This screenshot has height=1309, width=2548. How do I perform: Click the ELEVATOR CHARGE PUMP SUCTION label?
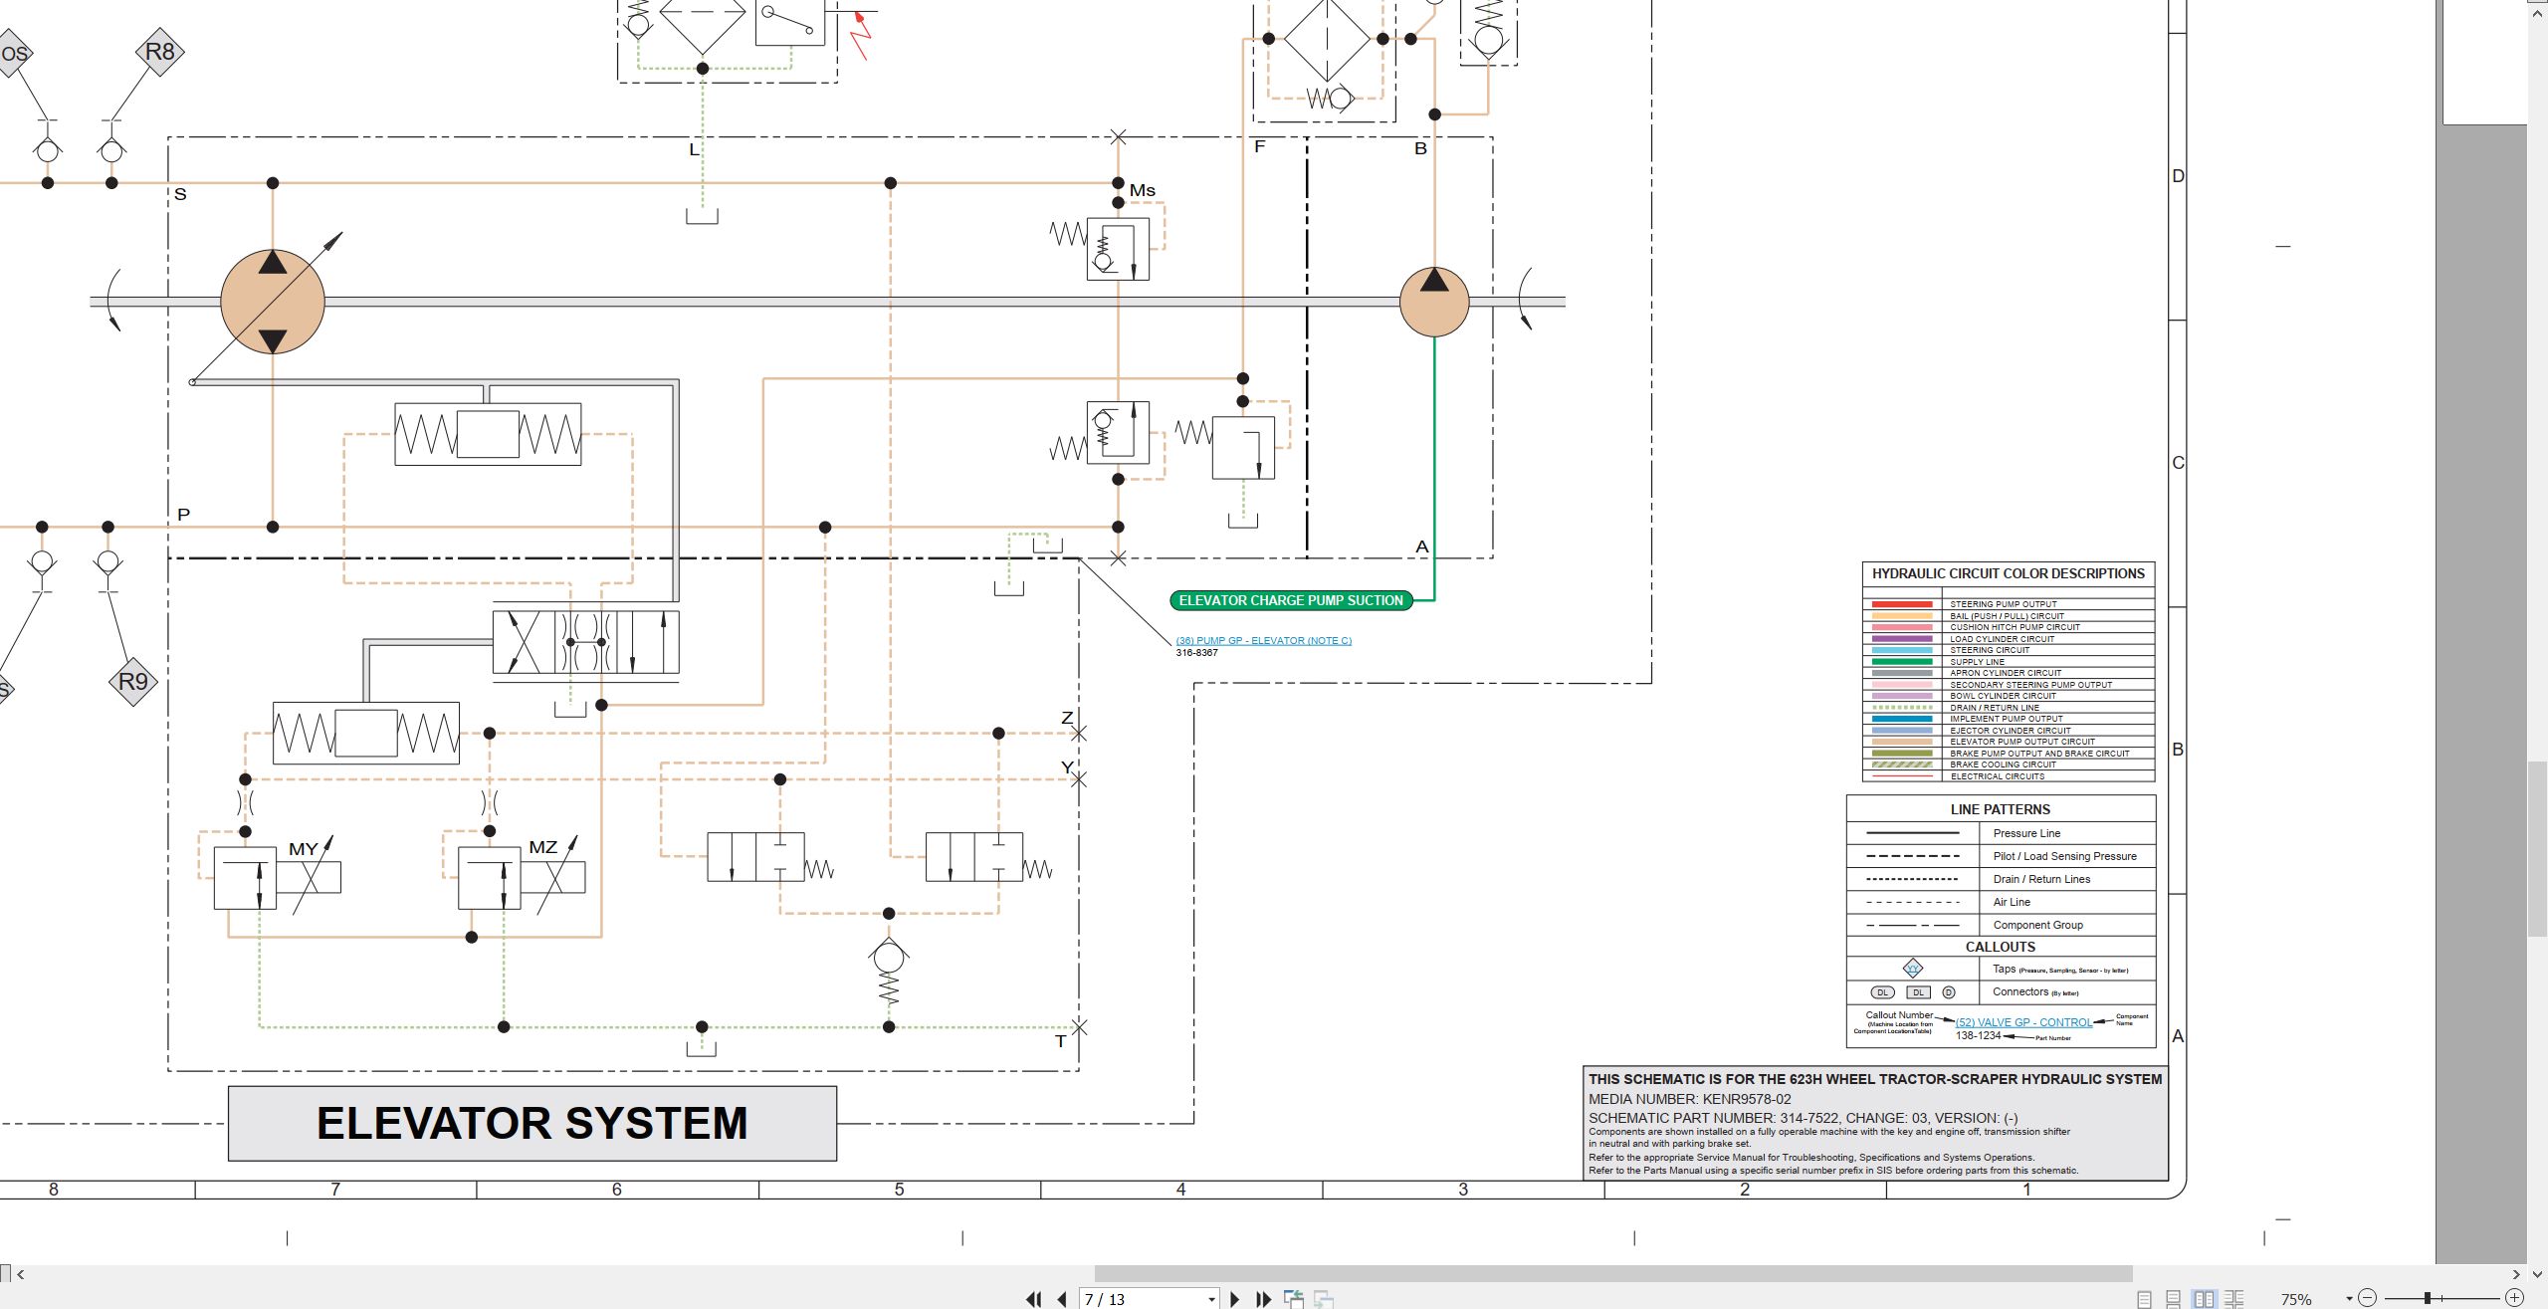coord(1291,600)
